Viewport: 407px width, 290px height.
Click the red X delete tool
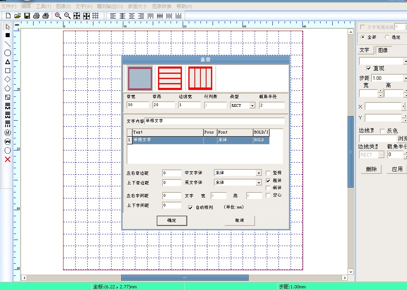(x=8, y=159)
